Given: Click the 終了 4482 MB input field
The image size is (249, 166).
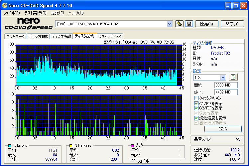Looking at the screenshot, I should point(226,92).
